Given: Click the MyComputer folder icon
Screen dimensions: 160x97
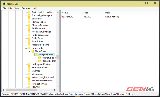Looking at the screenshot, I should click(29, 74).
